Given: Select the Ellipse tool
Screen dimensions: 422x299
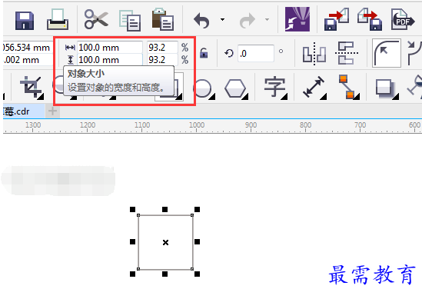Looking at the screenshot, I should click(203, 88).
